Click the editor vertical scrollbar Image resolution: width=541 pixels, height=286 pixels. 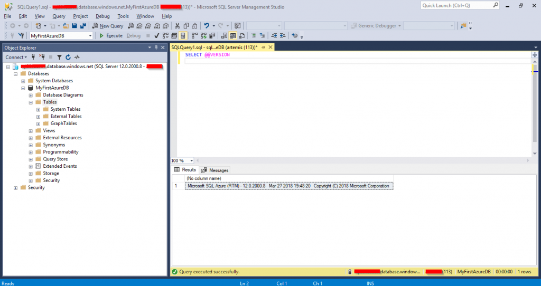pos(535,107)
